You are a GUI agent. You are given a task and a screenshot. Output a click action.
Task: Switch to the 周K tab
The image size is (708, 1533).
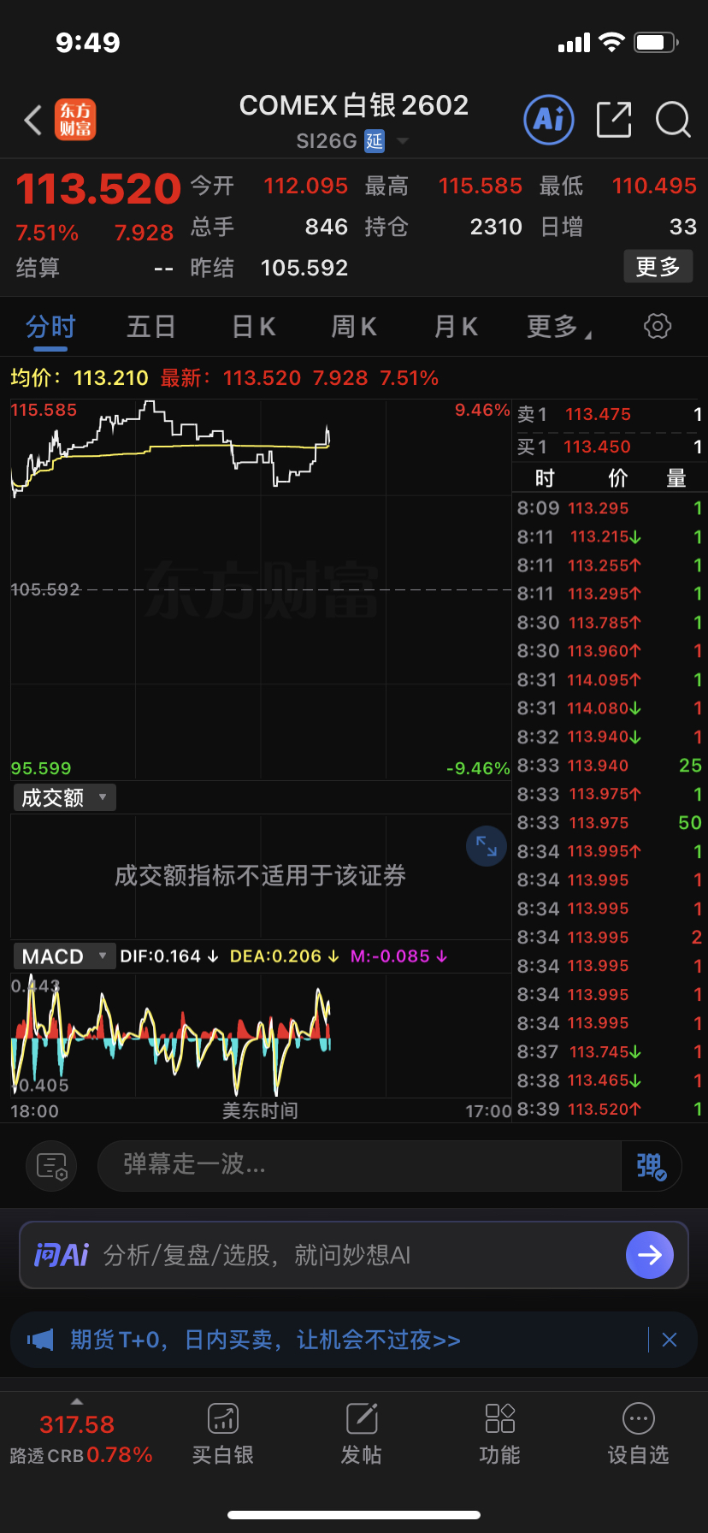point(354,326)
